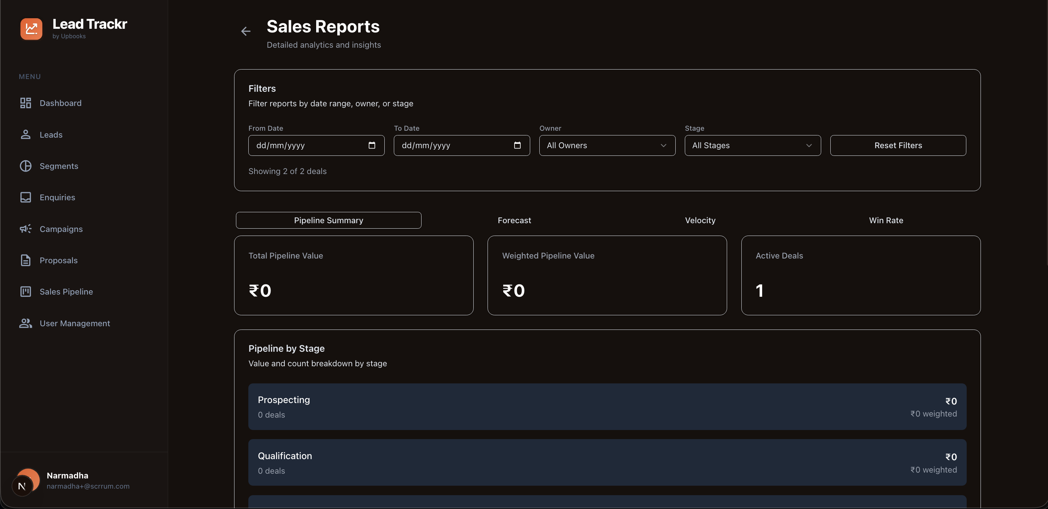Open the To Date calendar picker
Viewport: 1048px width, 509px height.
tap(517, 145)
